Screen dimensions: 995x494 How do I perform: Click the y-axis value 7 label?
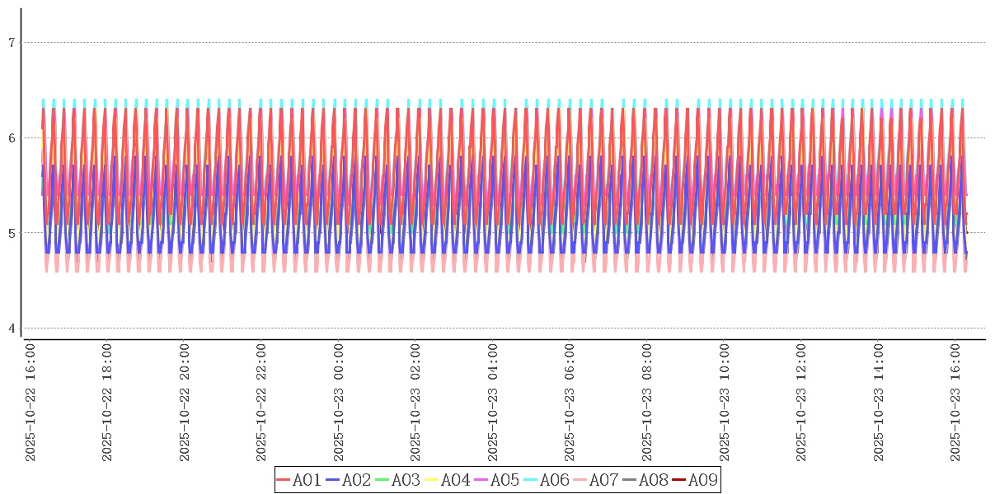coord(12,43)
